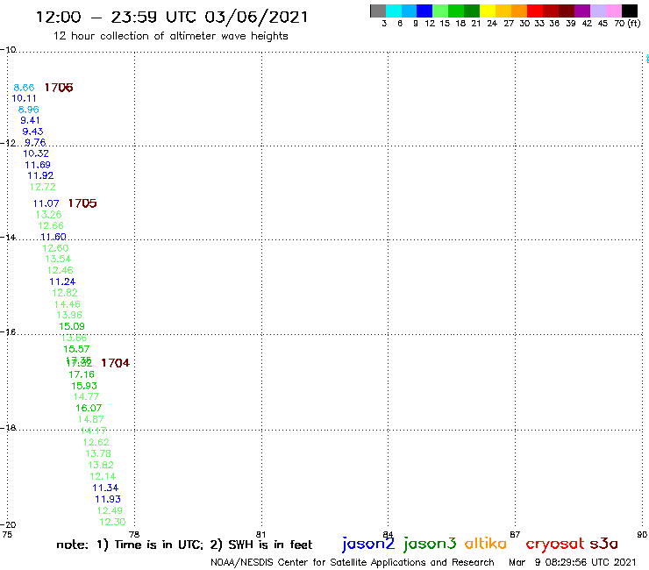Image resolution: width=649 pixels, height=570 pixels.
Task: Click the 12.72 wave height value
Action: [x=43, y=187]
